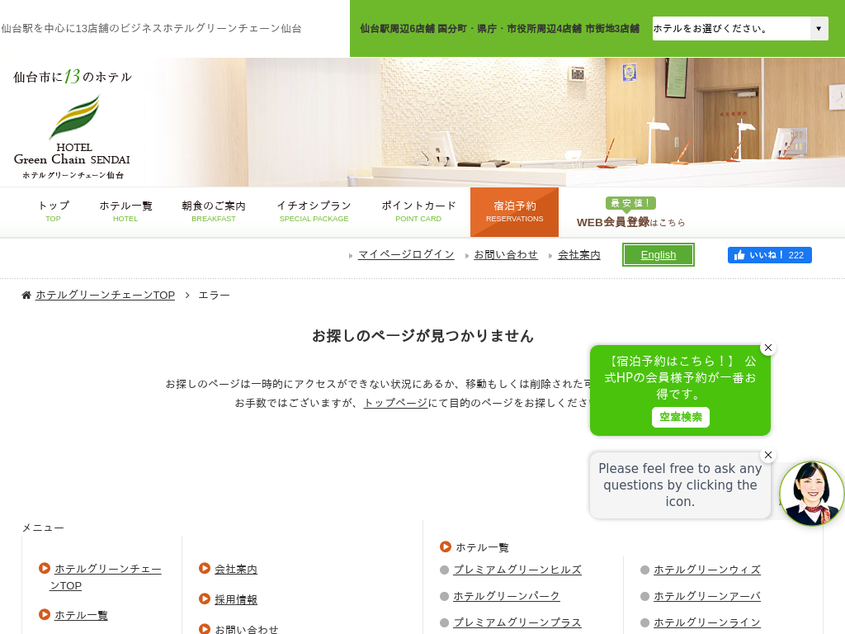Open the トップ TOP menu item
This screenshot has width=845, height=634.
pos(54,211)
